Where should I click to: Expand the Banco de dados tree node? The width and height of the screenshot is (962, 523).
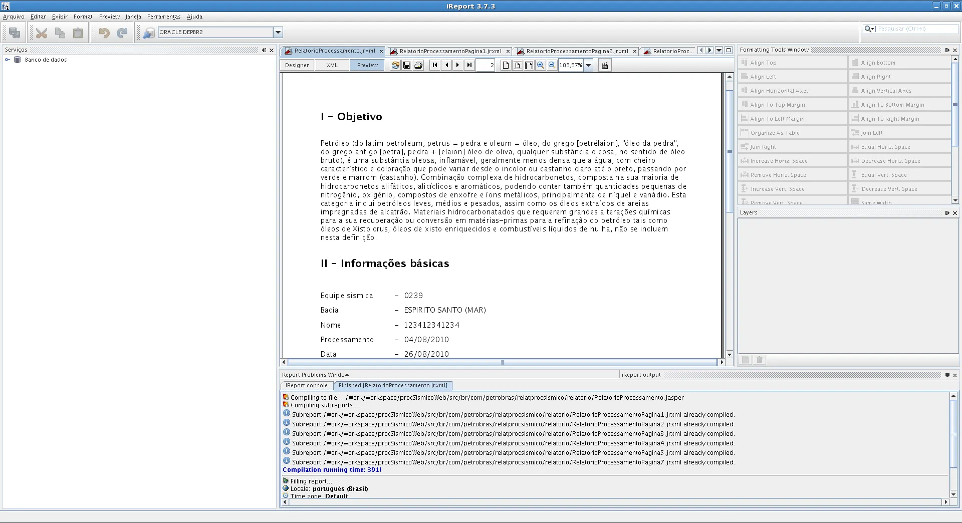(8, 60)
